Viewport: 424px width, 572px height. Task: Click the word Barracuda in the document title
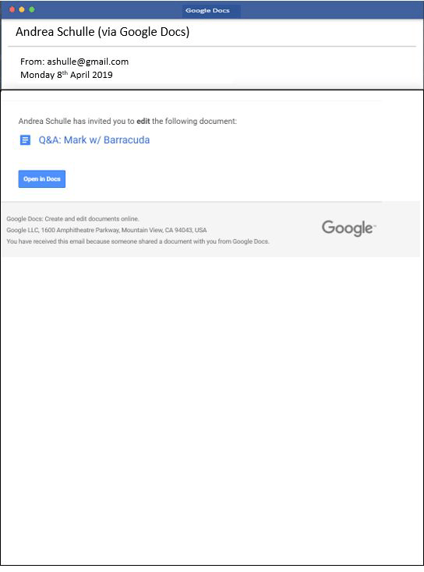(x=126, y=139)
